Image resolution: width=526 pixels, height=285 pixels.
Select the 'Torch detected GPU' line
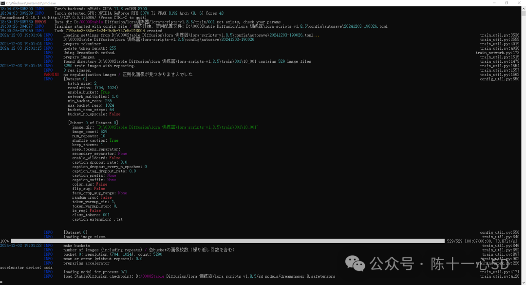tap(139, 13)
